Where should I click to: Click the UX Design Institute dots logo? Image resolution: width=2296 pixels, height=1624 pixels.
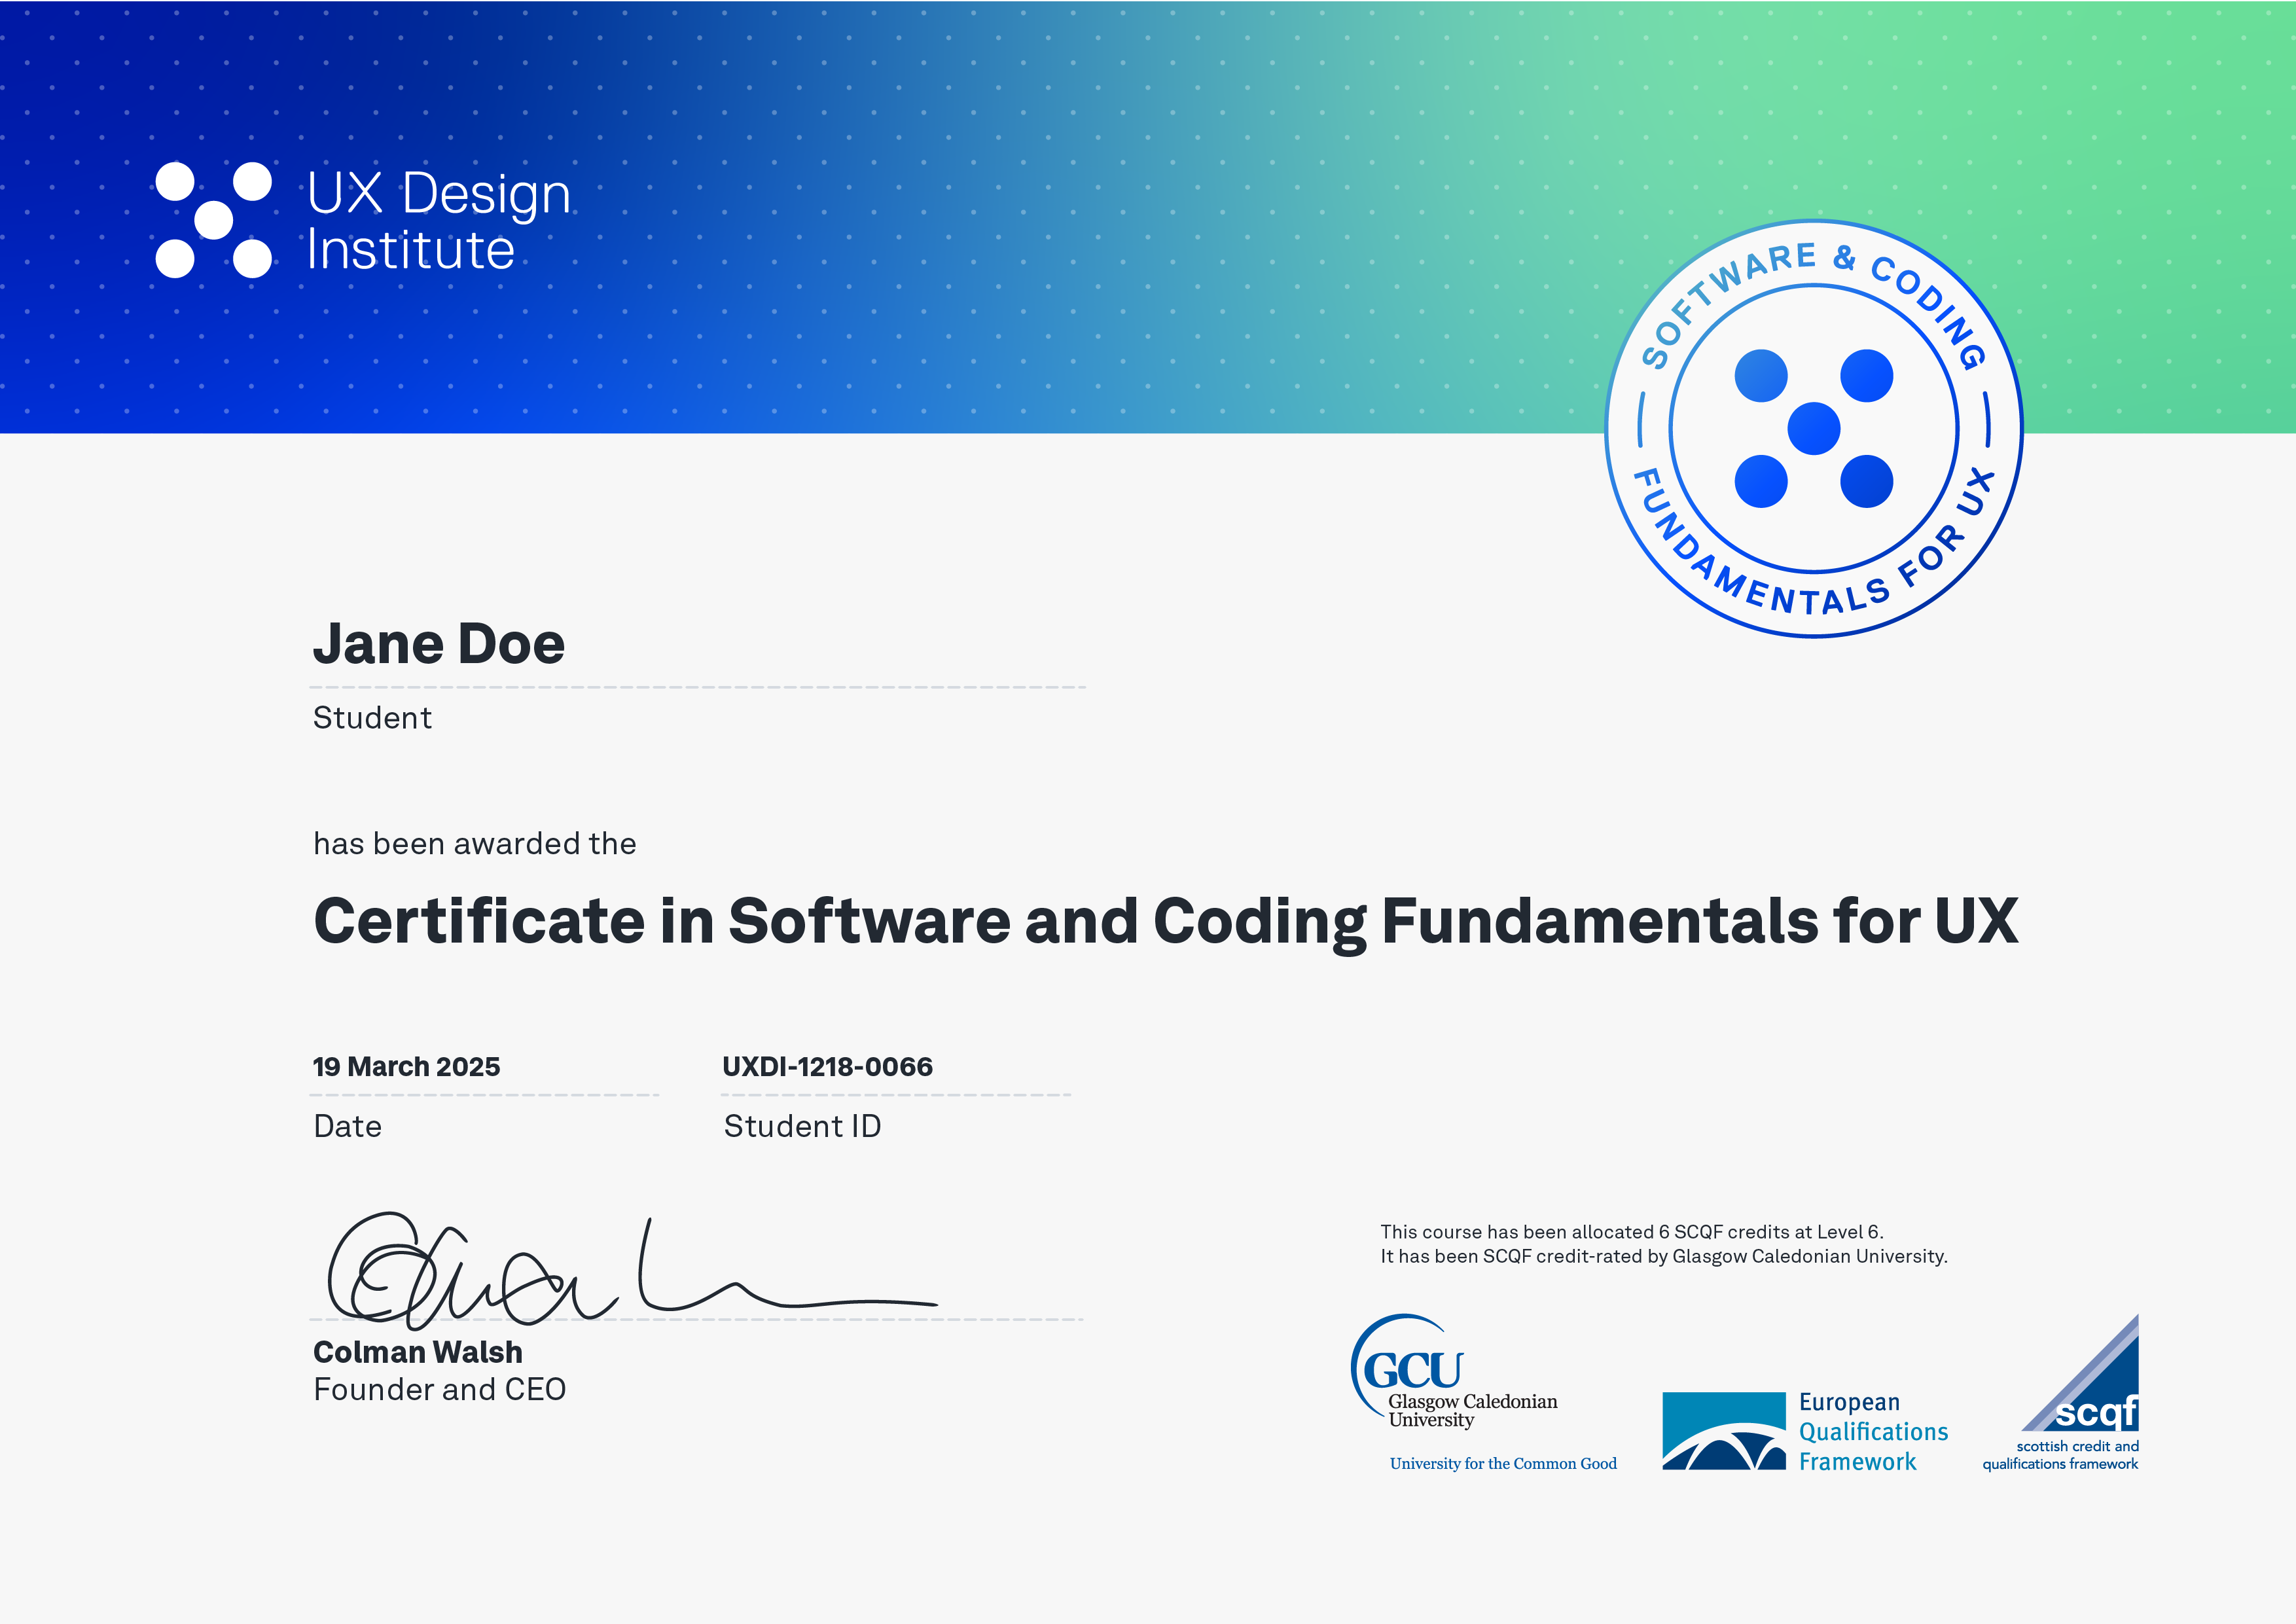tap(214, 220)
